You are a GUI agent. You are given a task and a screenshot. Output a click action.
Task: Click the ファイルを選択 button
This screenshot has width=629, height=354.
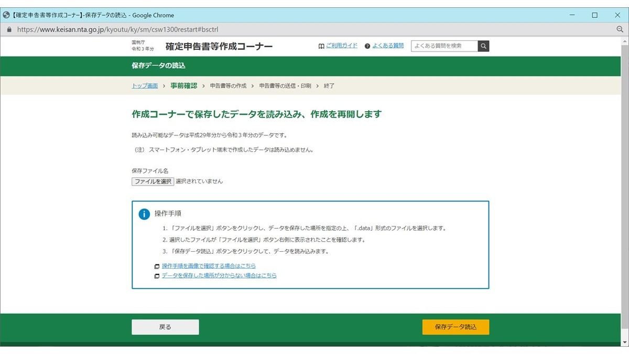[x=153, y=181]
